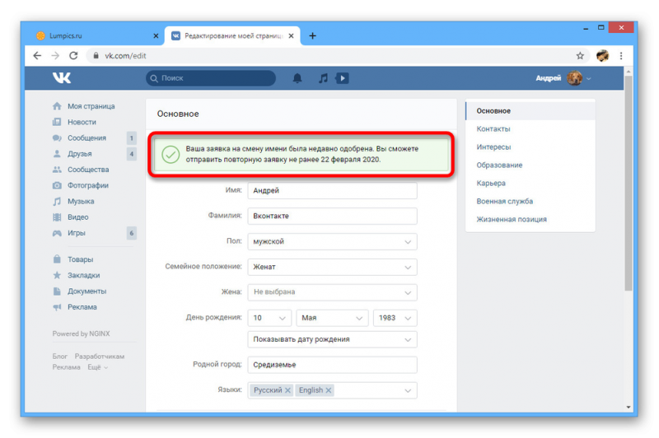Click the search magnifier icon
Image resolution: width=659 pixels, height=438 pixels.
154,78
